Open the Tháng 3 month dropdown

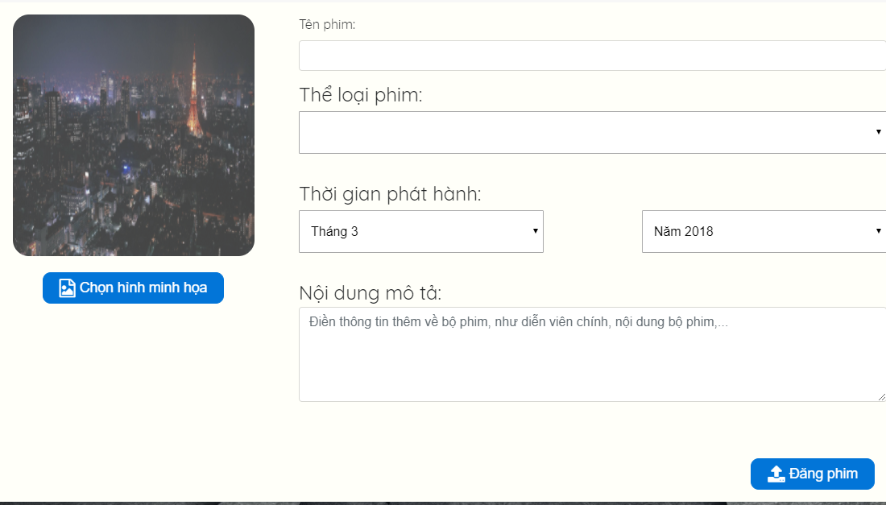(x=419, y=231)
